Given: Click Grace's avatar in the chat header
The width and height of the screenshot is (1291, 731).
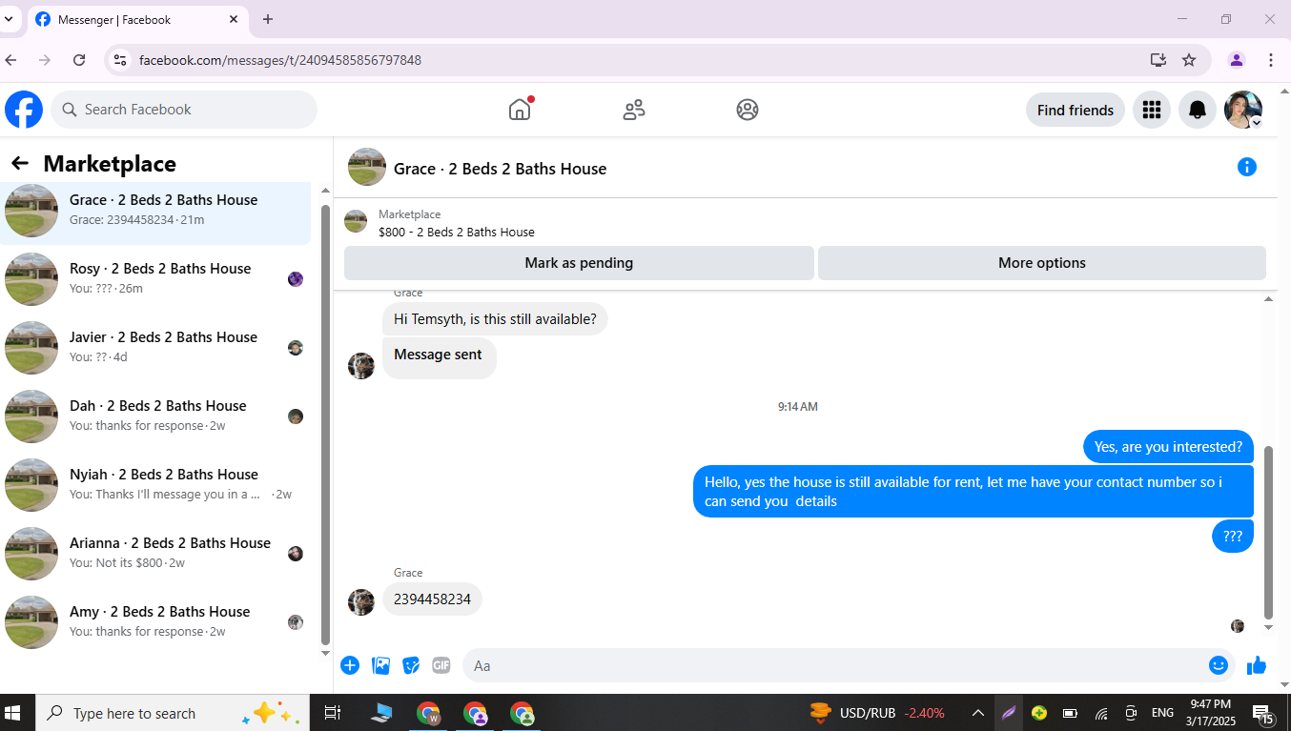Looking at the screenshot, I should click(367, 167).
